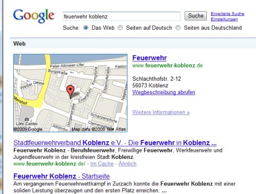Click Peter-Altmeier-Ufer street label on map
The height and width of the screenshot is (194, 256).
point(67,65)
